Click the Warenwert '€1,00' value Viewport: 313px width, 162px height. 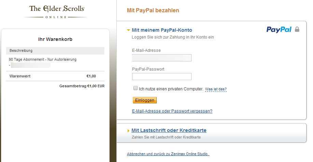coord(91,76)
